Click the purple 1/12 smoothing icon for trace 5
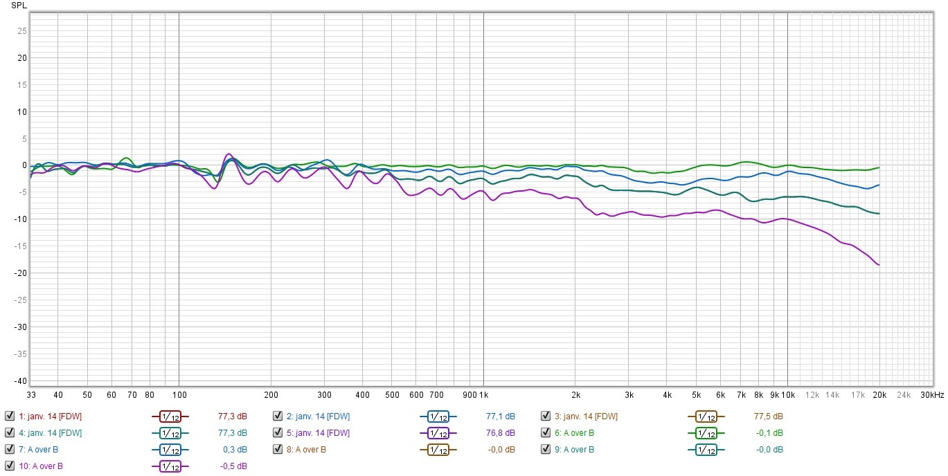948x476 pixels. click(438, 433)
